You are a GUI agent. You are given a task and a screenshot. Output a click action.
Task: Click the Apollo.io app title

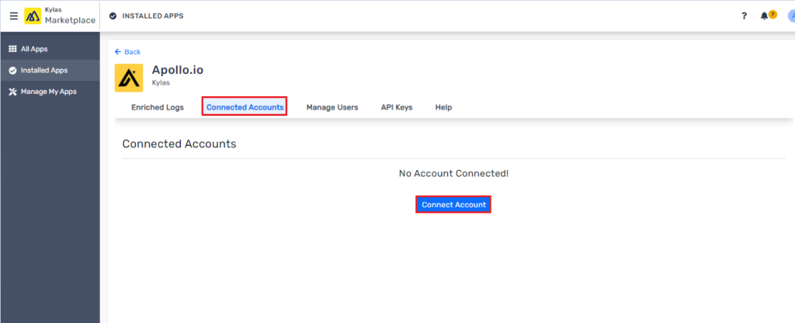[x=178, y=70]
